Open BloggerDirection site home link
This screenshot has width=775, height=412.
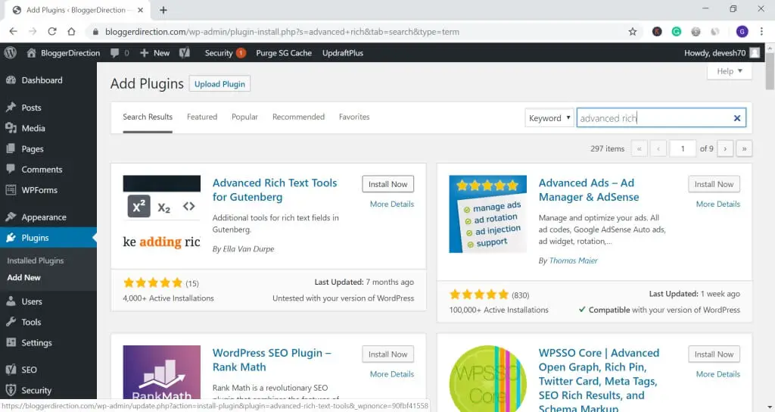[x=64, y=53]
